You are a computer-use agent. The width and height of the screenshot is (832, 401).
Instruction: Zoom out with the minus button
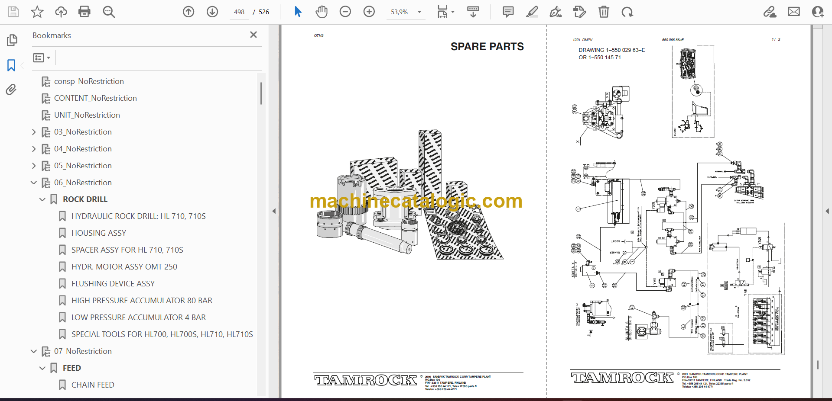(x=345, y=12)
